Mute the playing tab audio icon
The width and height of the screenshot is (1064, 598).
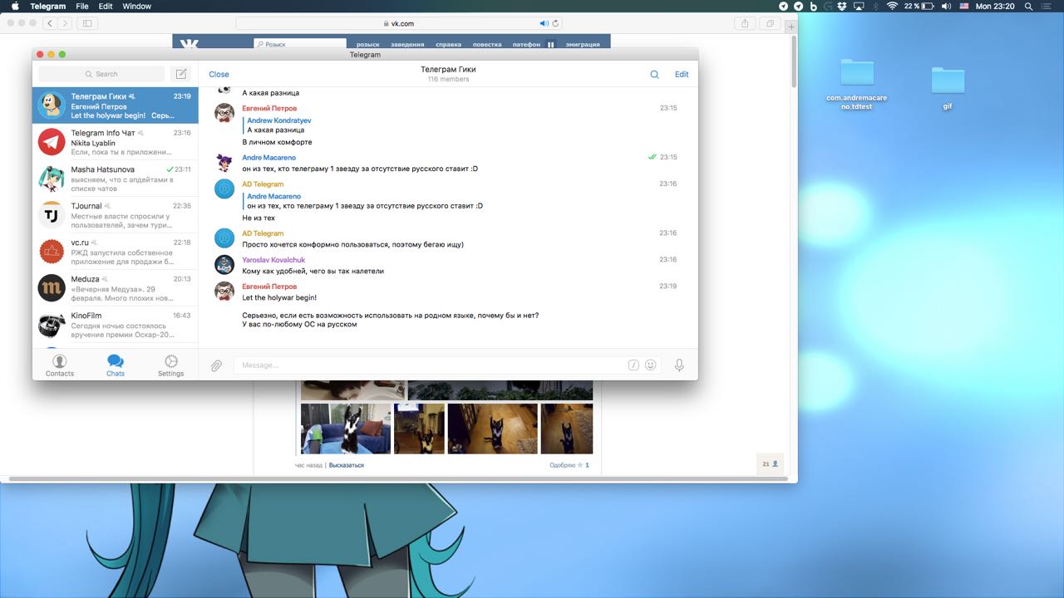point(544,23)
